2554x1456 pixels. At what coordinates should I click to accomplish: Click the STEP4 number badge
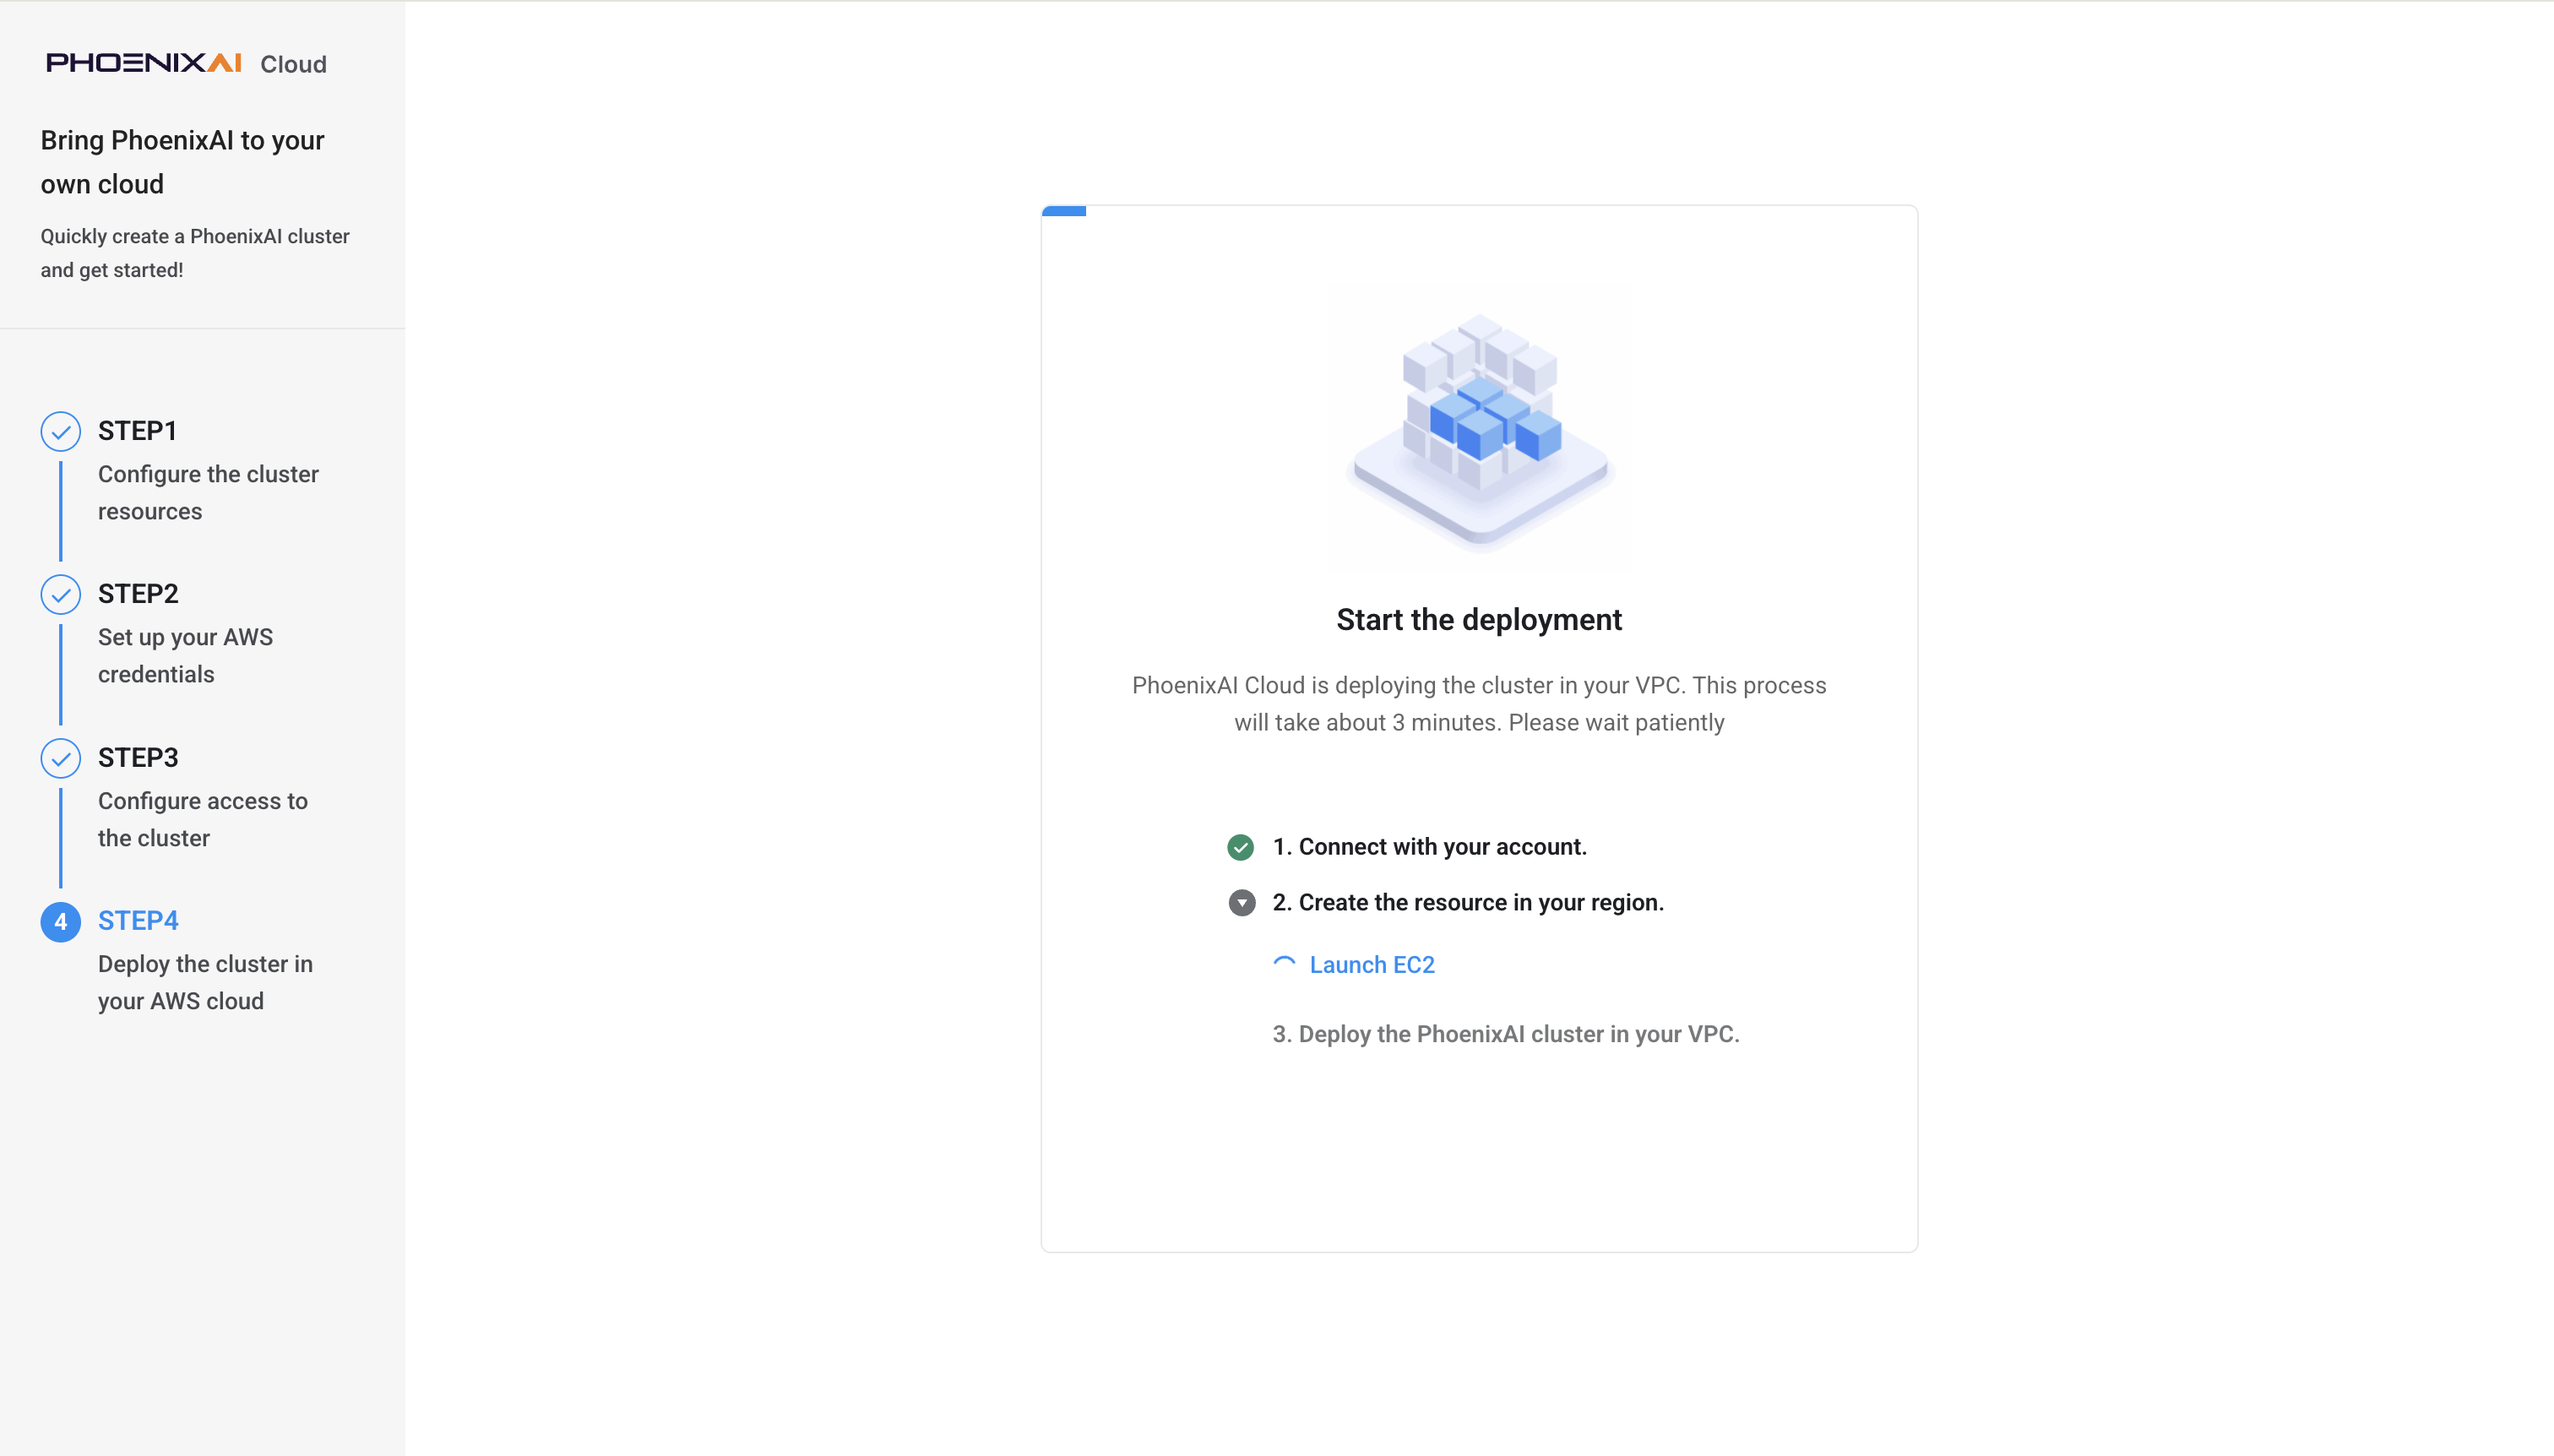(x=61, y=921)
